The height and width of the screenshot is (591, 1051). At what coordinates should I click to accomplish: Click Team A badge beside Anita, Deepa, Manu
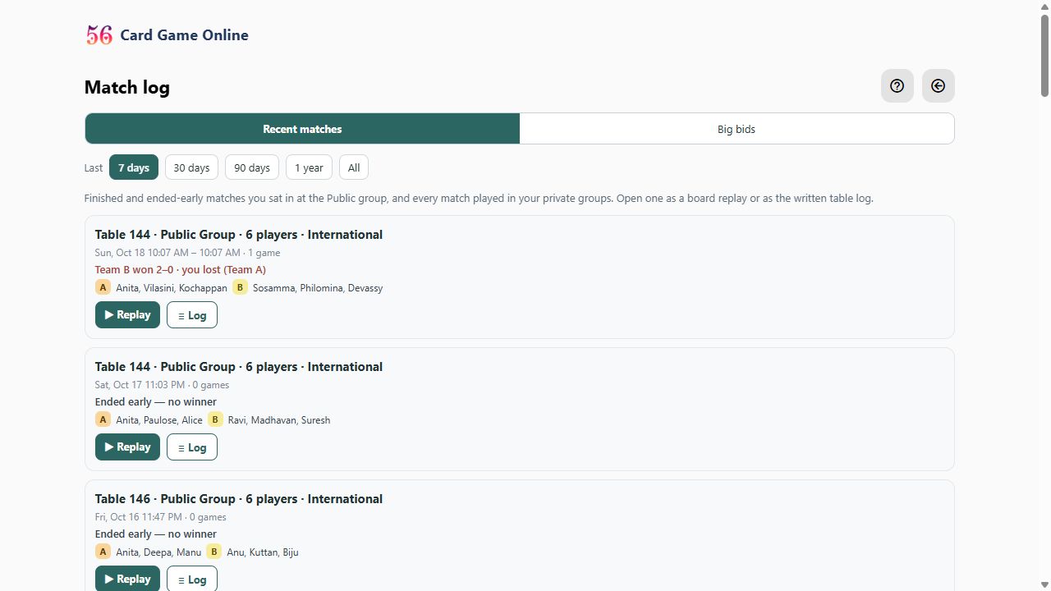[103, 552]
